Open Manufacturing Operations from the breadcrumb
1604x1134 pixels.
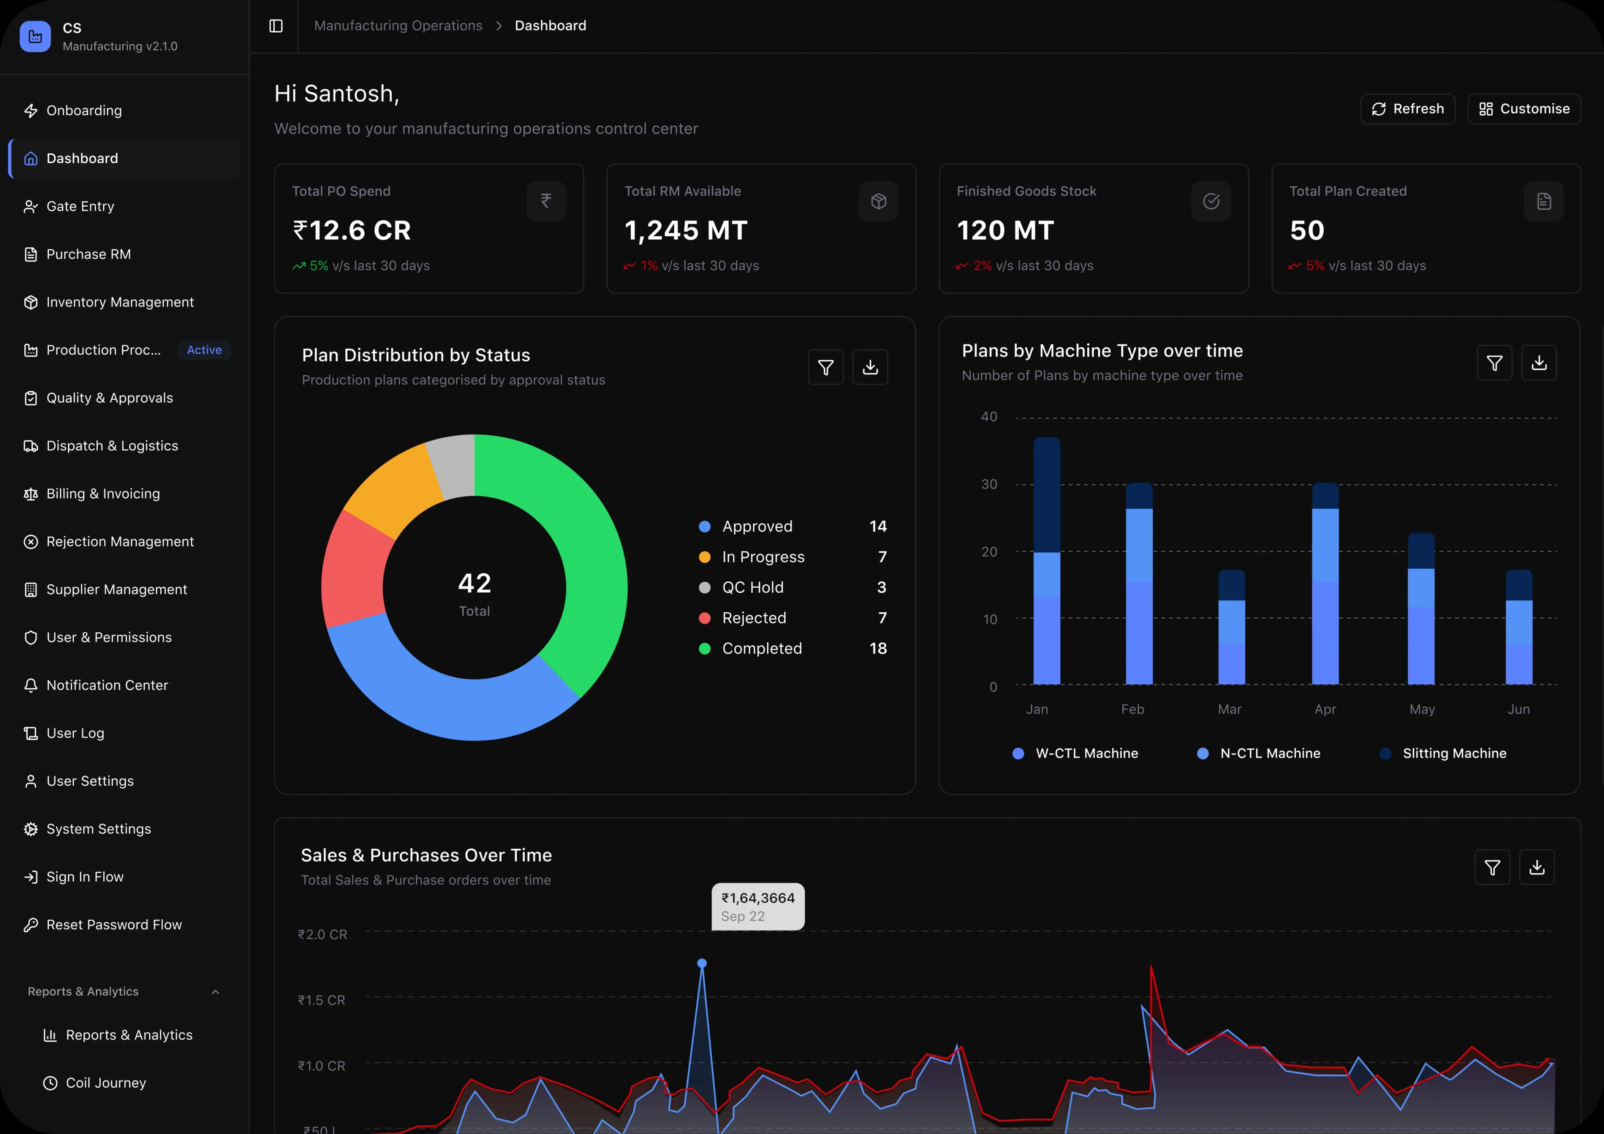pos(398,25)
